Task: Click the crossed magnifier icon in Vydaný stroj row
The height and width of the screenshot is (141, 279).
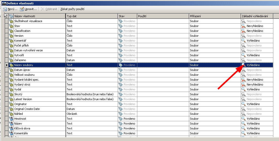Action: (x=243, y=84)
